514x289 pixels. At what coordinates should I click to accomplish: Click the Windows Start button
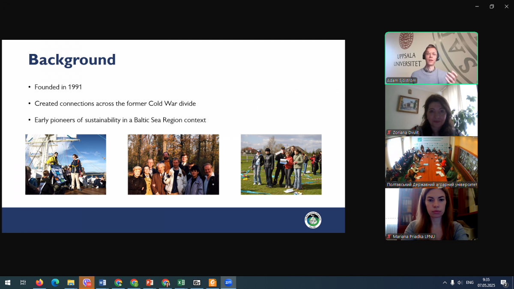[x=7, y=283]
